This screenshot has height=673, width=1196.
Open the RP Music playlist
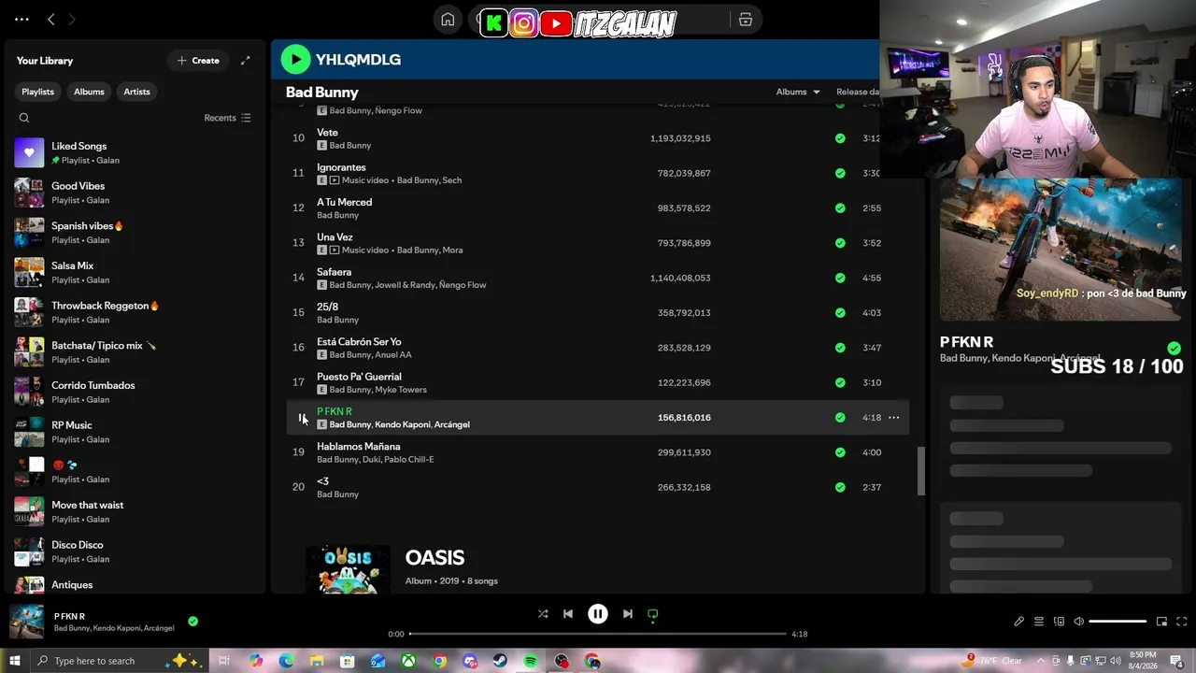pos(135,432)
